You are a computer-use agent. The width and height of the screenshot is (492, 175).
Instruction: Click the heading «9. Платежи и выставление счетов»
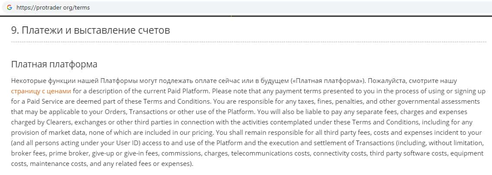point(90,30)
